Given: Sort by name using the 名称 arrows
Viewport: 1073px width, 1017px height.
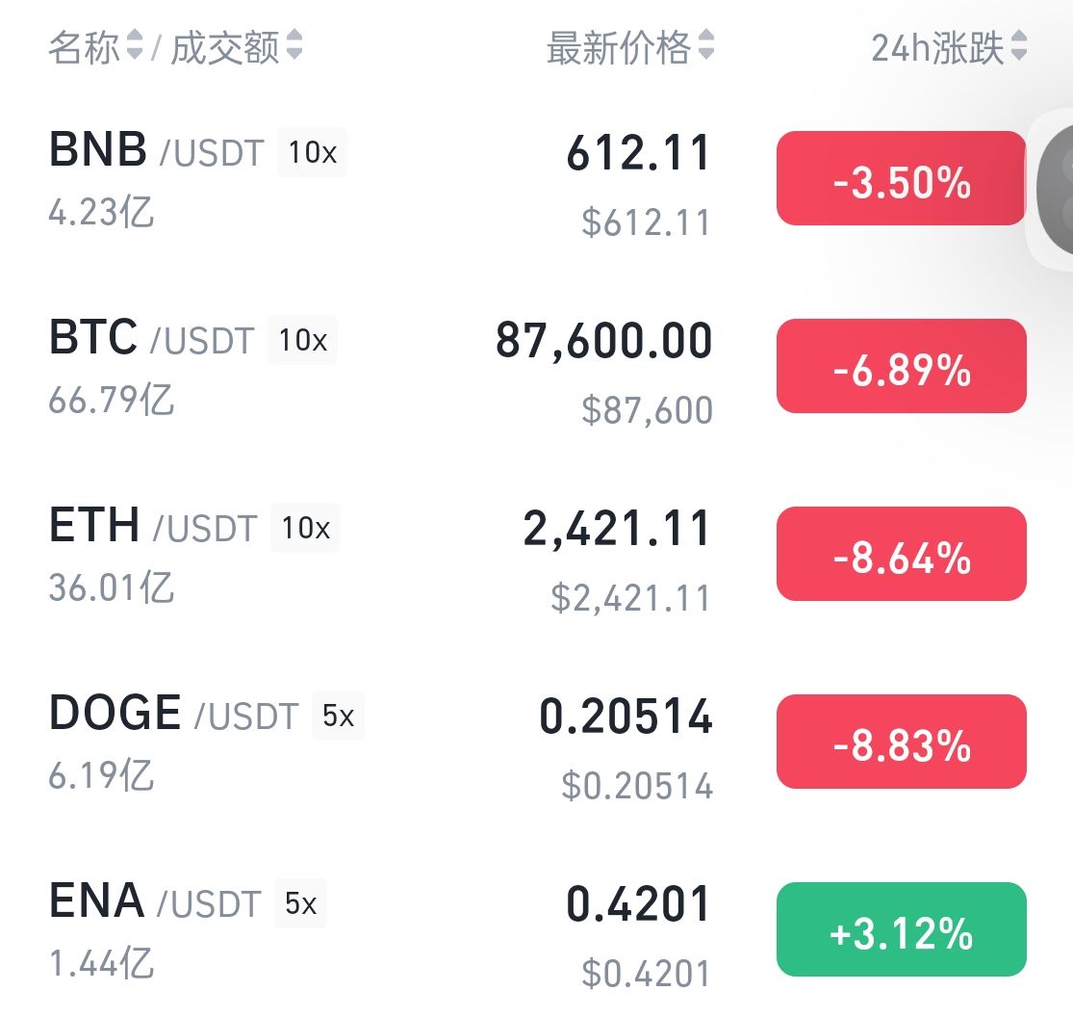Looking at the screenshot, I should click(135, 45).
